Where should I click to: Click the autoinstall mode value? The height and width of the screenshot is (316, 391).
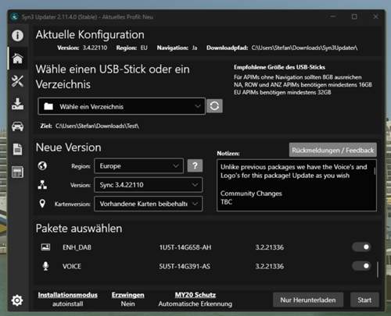coord(68,304)
